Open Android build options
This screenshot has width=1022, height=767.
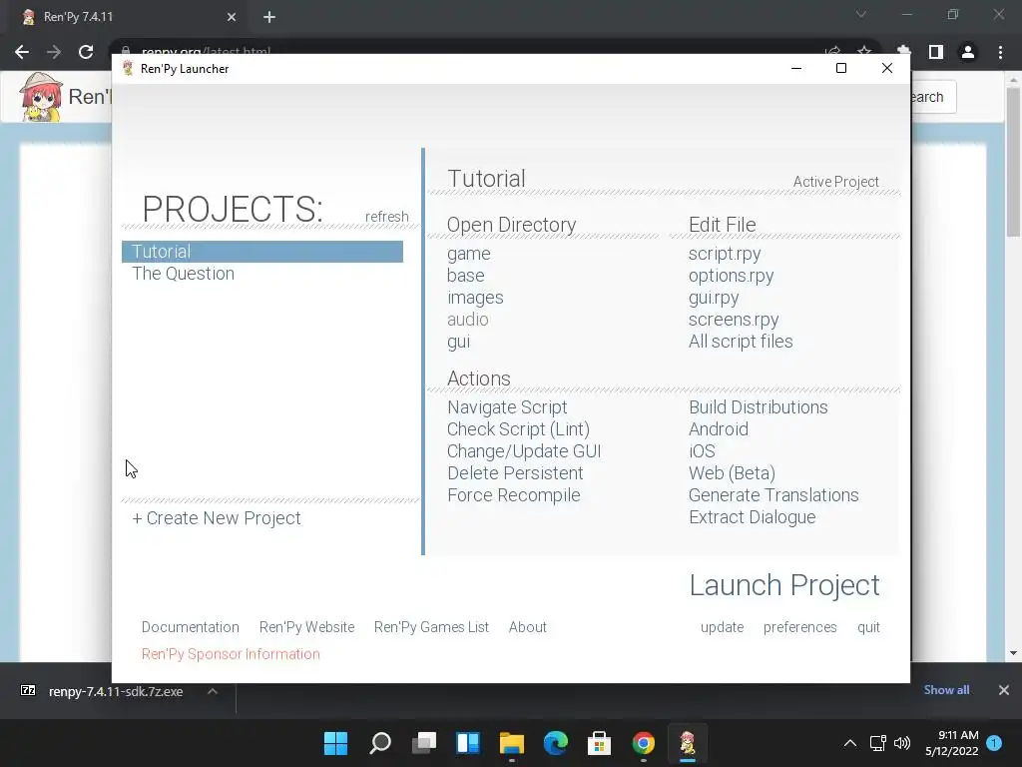coord(719,429)
